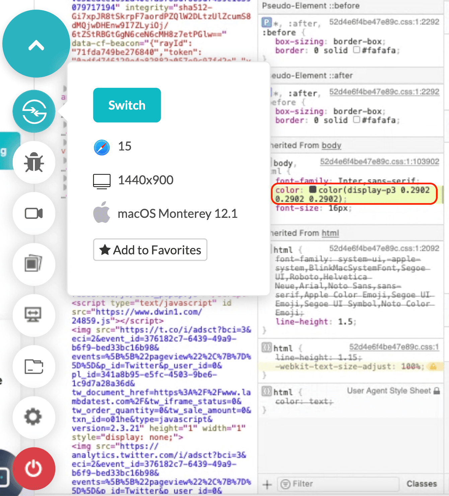Click the browser version 15 text
The width and height of the screenshot is (449, 496).
point(125,146)
